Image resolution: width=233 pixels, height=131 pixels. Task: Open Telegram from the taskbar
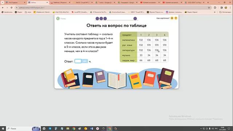click(x=50, y=128)
